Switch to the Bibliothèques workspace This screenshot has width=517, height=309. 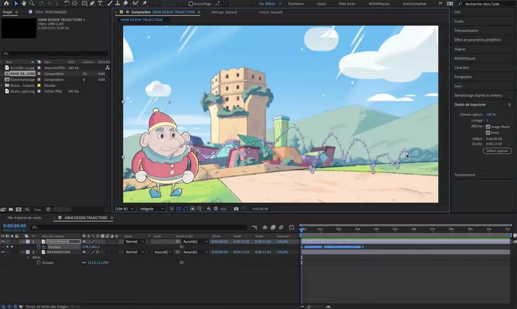point(379,4)
